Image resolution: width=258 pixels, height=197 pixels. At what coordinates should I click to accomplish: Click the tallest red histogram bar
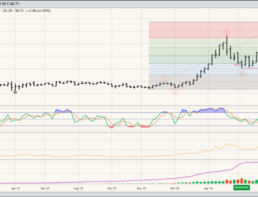[x=241, y=181]
